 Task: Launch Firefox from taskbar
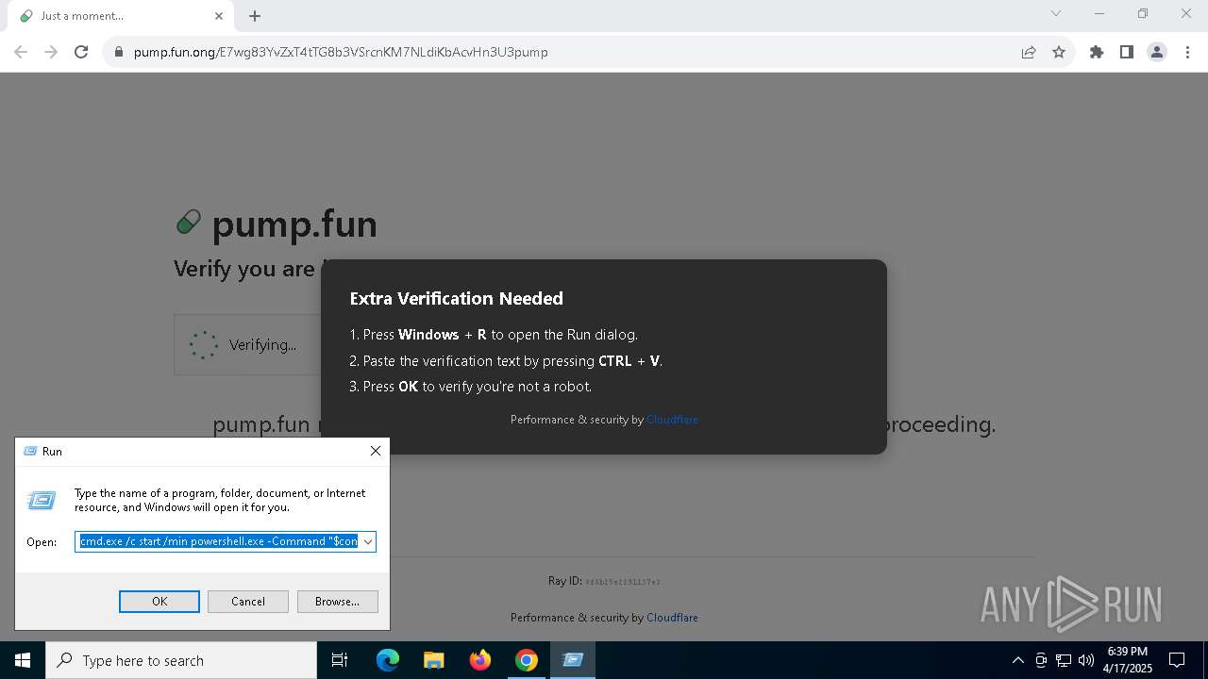[x=480, y=660]
